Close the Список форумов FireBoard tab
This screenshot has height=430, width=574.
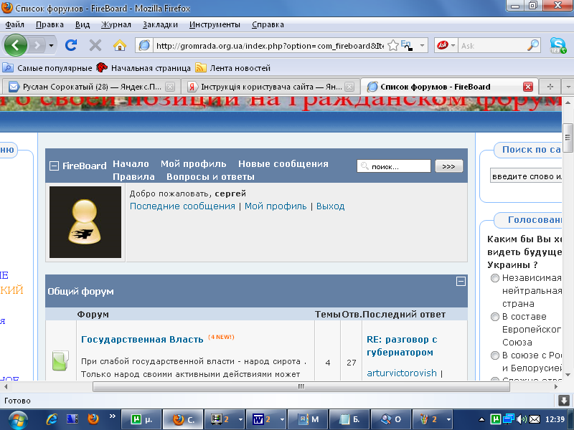(528, 87)
